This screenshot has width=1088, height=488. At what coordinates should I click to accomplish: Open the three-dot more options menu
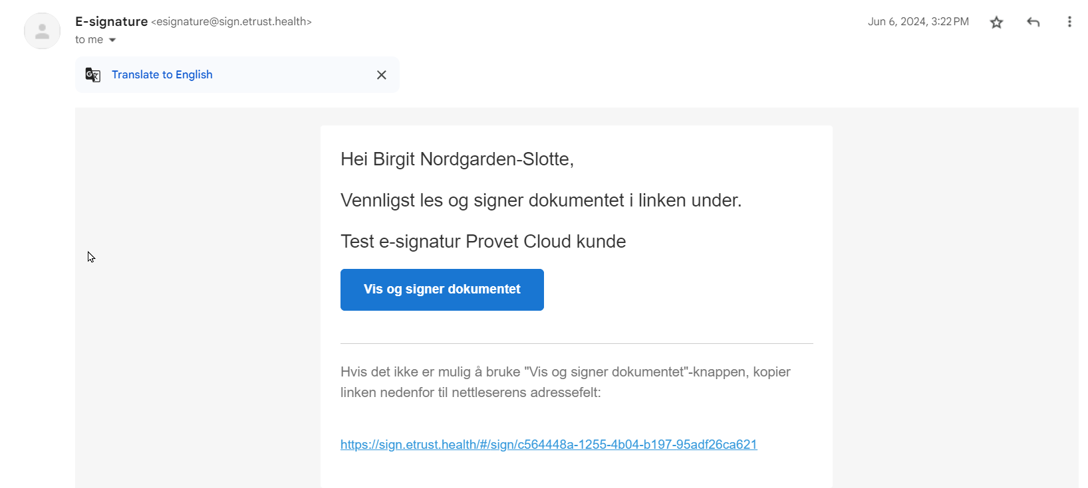tap(1069, 22)
